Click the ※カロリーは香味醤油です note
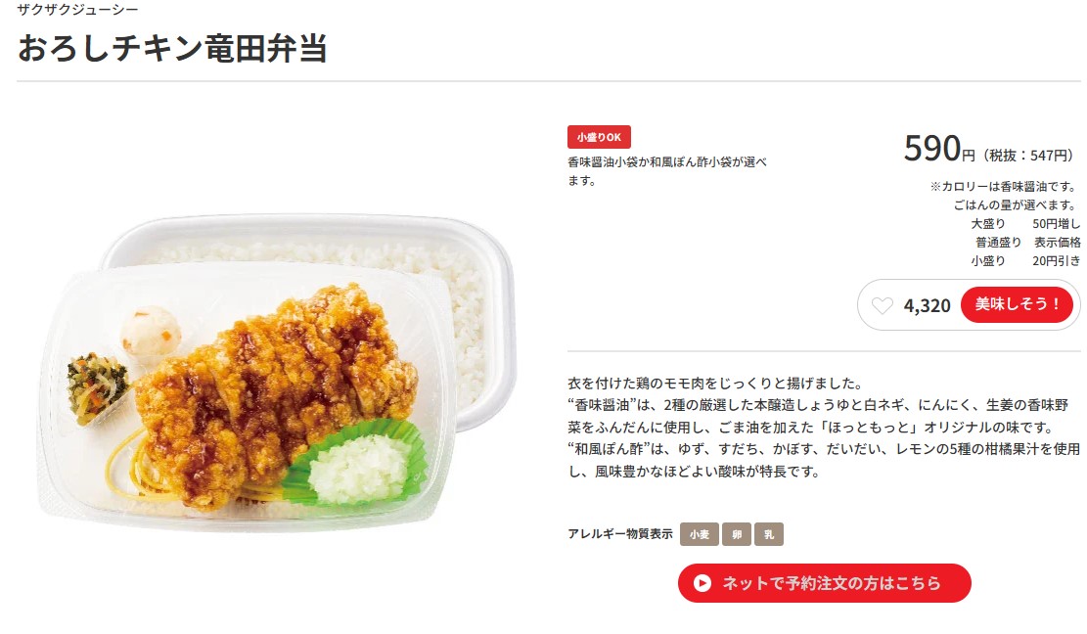1087x634 pixels. point(1005,187)
